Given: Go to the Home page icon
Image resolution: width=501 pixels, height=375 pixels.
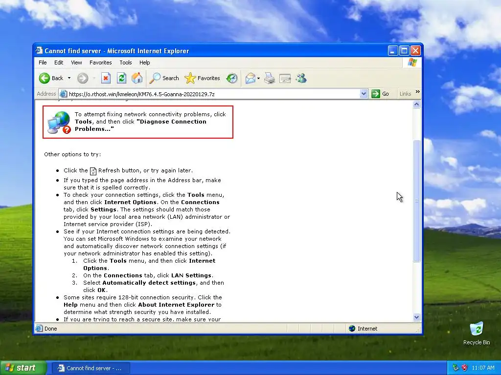Looking at the screenshot, I should coord(137,78).
